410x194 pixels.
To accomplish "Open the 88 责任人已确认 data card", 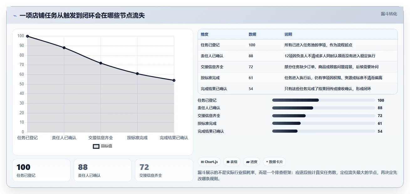I will coord(103,170).
